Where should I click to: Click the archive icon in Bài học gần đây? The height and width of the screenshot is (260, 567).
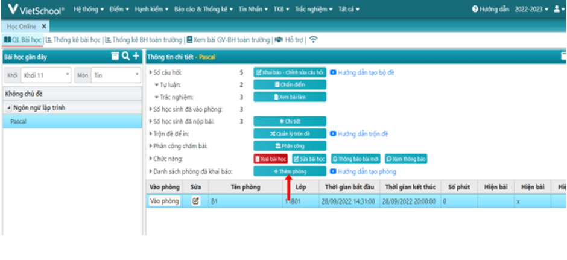click(x=115, y=57)
